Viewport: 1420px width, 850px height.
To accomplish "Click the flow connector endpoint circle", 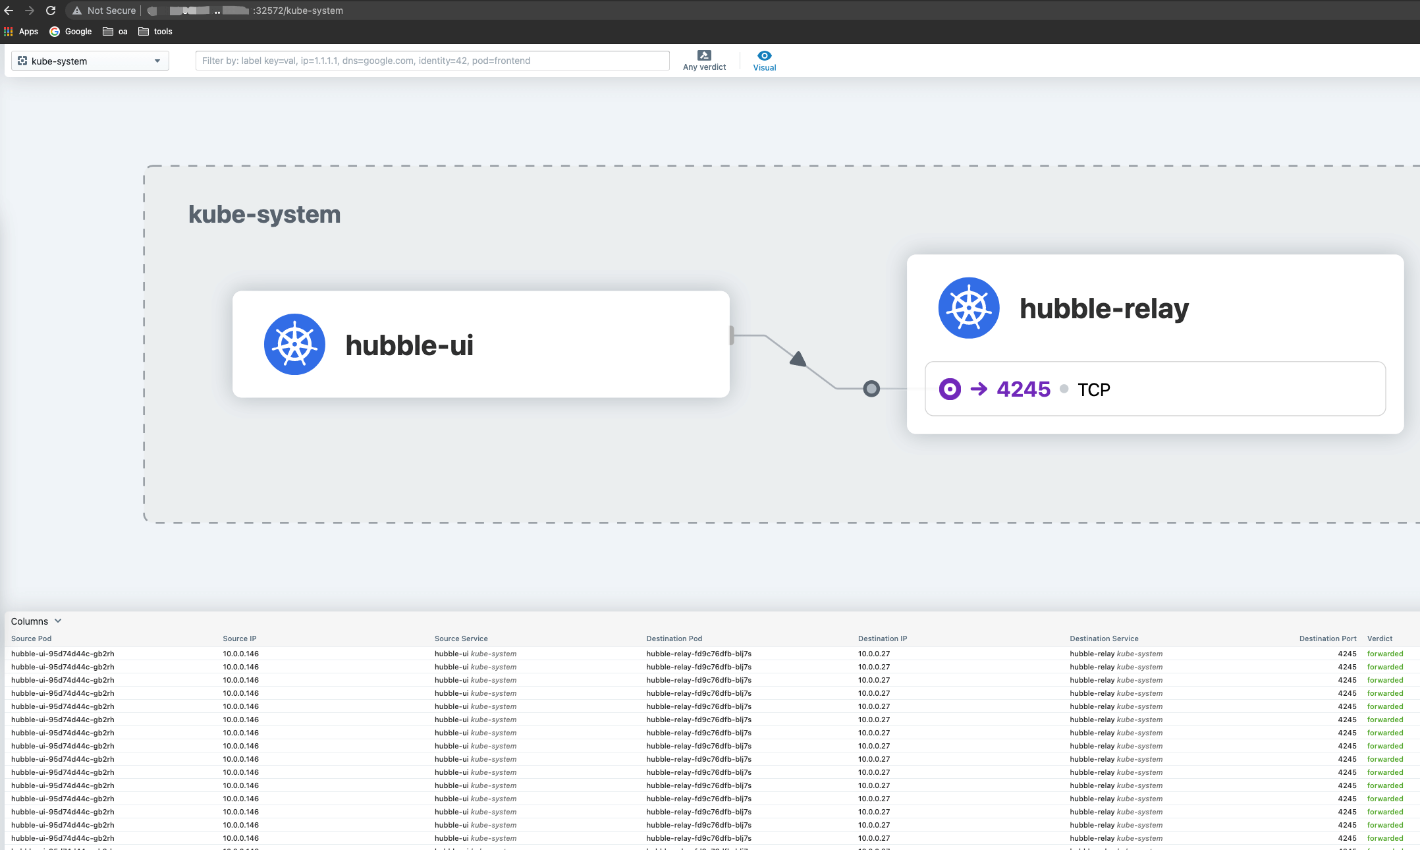I will pyautogui.click(x=871, y=389).
